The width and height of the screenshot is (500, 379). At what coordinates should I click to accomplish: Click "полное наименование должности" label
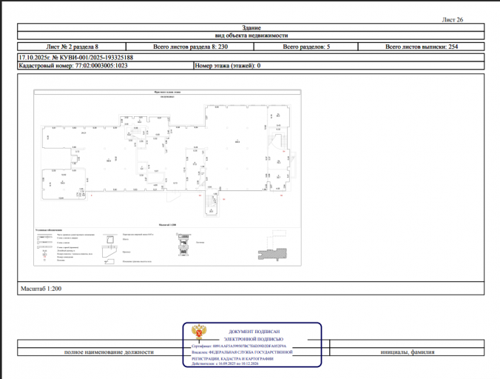[x=109, y=352]
